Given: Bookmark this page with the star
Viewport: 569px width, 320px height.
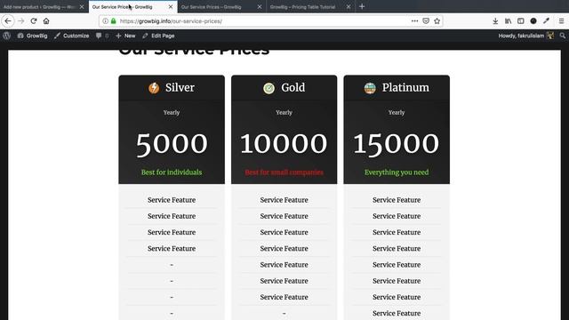Looking at the screenshot, I should point(437,21).
